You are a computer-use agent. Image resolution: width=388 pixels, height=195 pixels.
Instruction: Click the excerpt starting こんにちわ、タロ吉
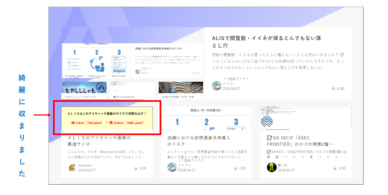click(107, 154)
